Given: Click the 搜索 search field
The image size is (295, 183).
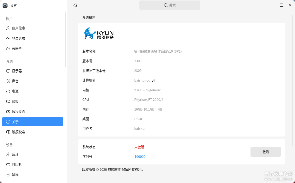Looking at the screenshot, I should 170,5.
